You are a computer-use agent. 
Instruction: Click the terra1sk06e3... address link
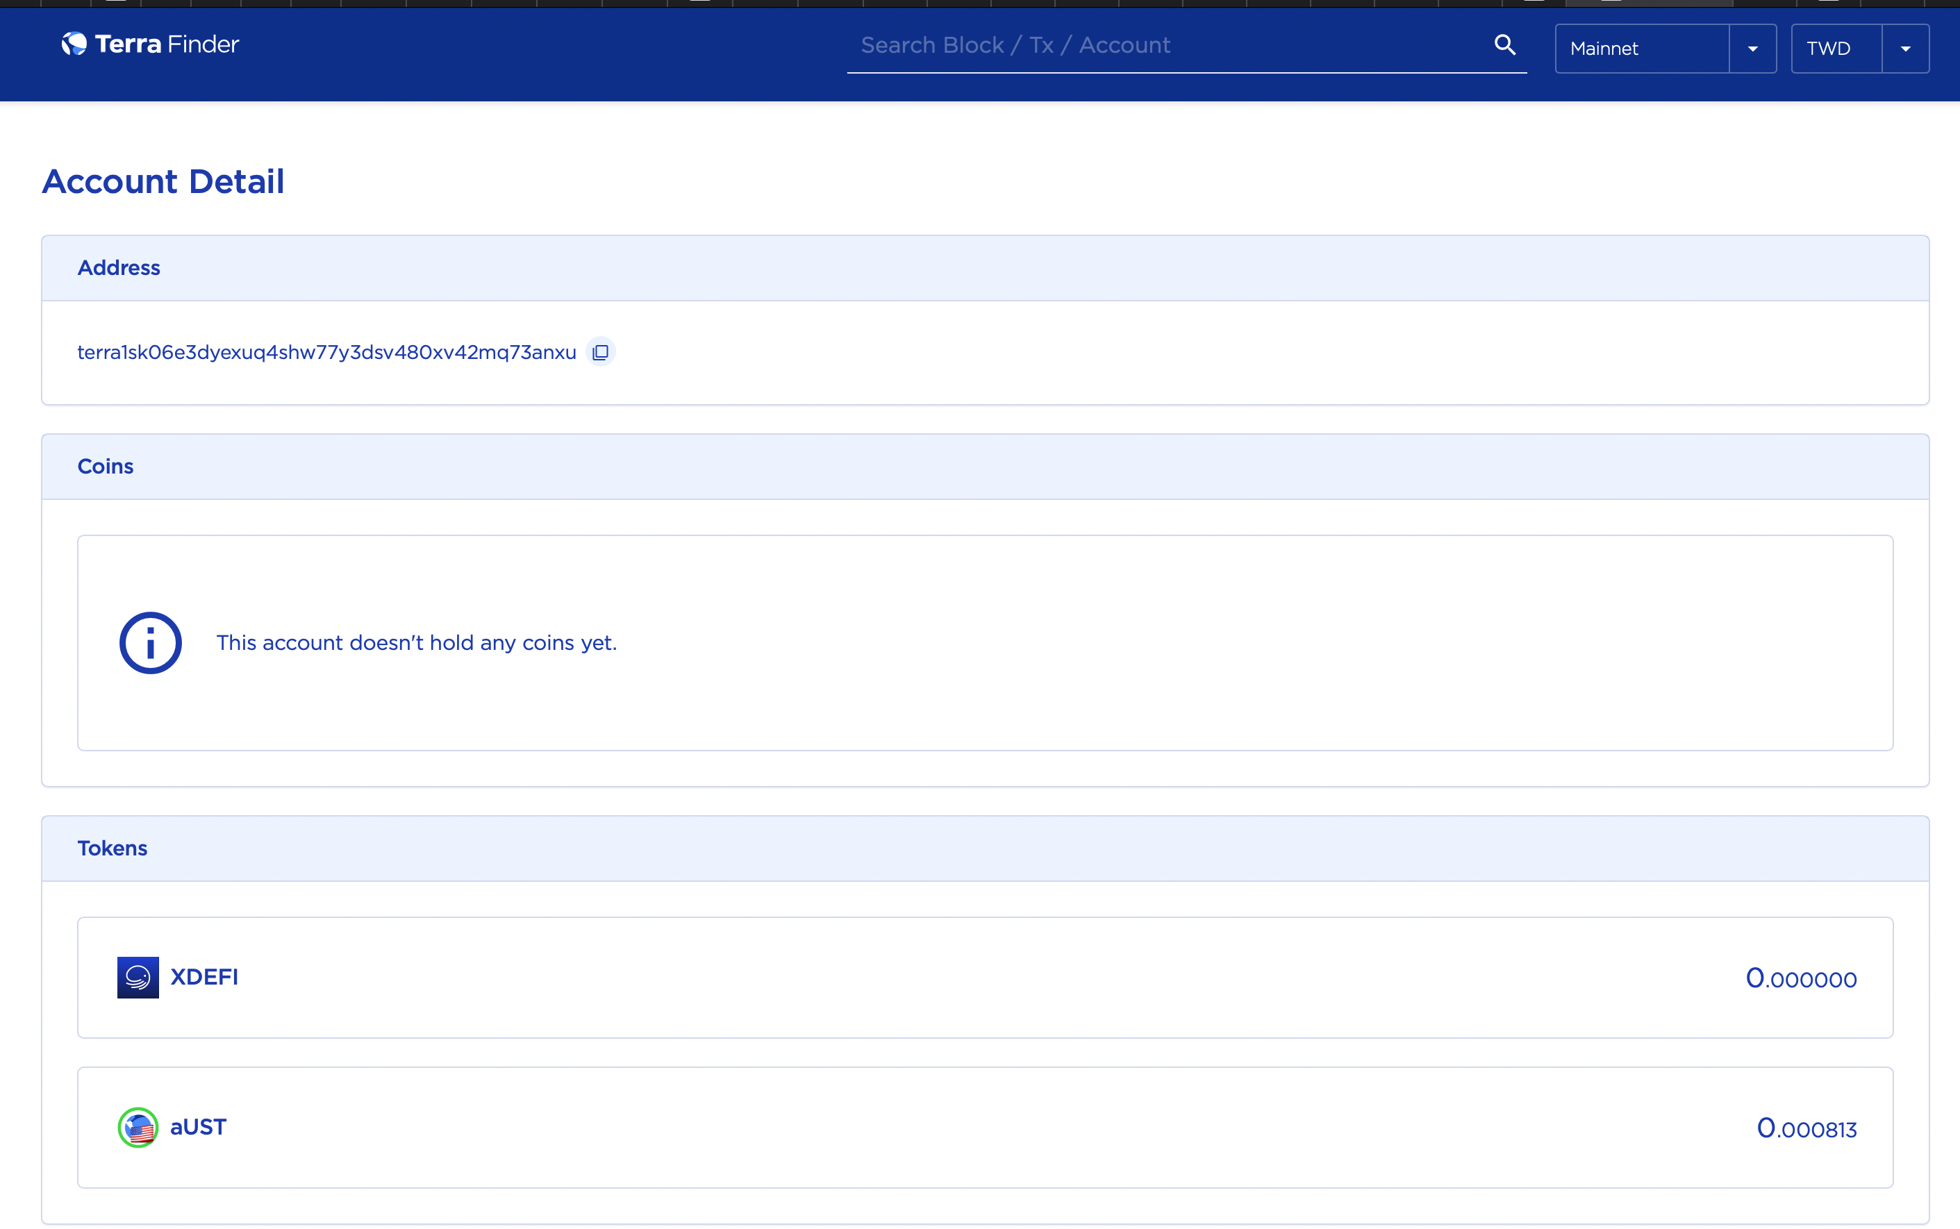click(x=327, y=352)
